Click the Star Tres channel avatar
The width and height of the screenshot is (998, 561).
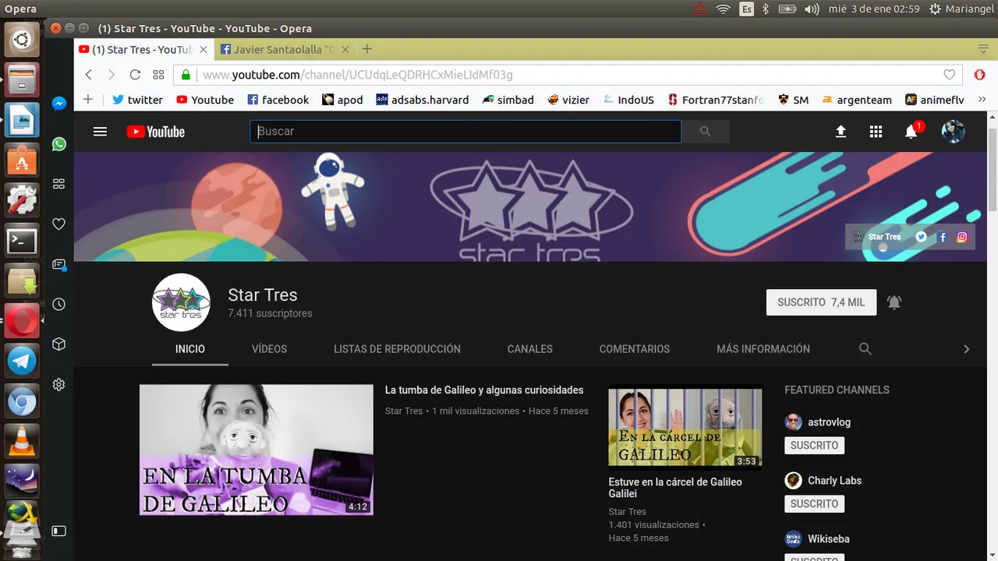click(x=181, y=302)
